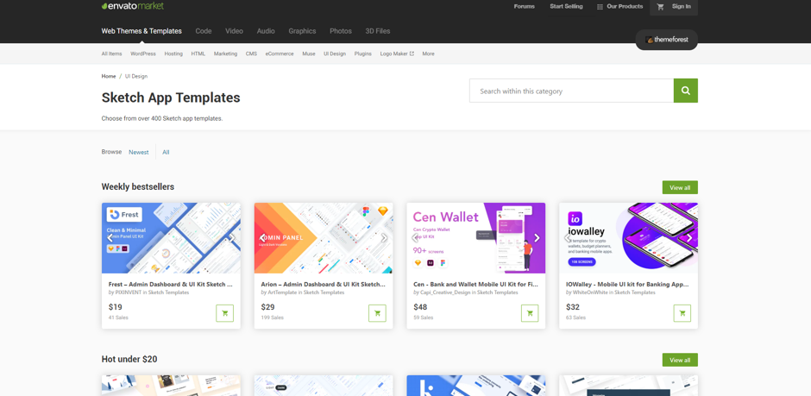The image size is (811, 396).
Task: Add Cen Bank and Wallet kit to cart
Action: (530, 313)
